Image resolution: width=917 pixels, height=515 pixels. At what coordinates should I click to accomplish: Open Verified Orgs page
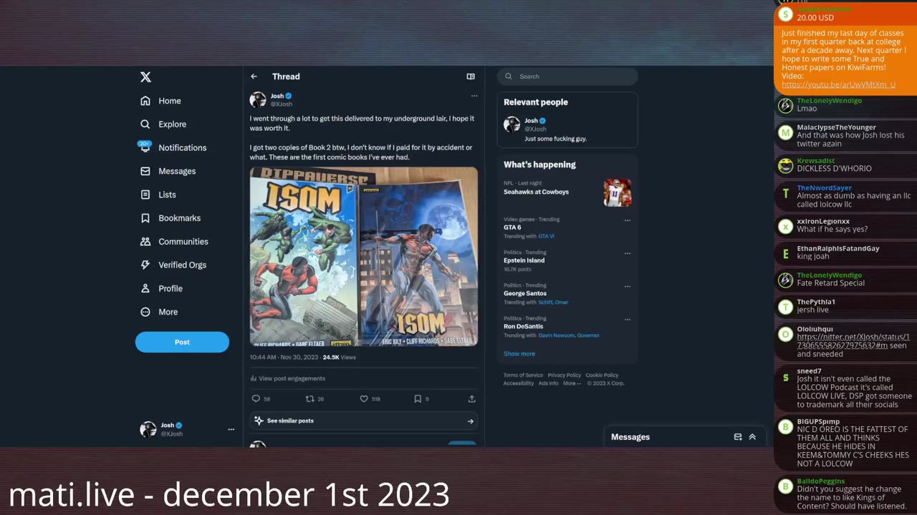point(173,265)
